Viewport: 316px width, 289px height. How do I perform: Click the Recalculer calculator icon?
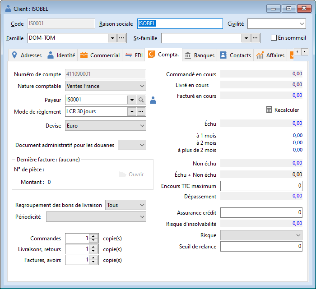(269, 110)
